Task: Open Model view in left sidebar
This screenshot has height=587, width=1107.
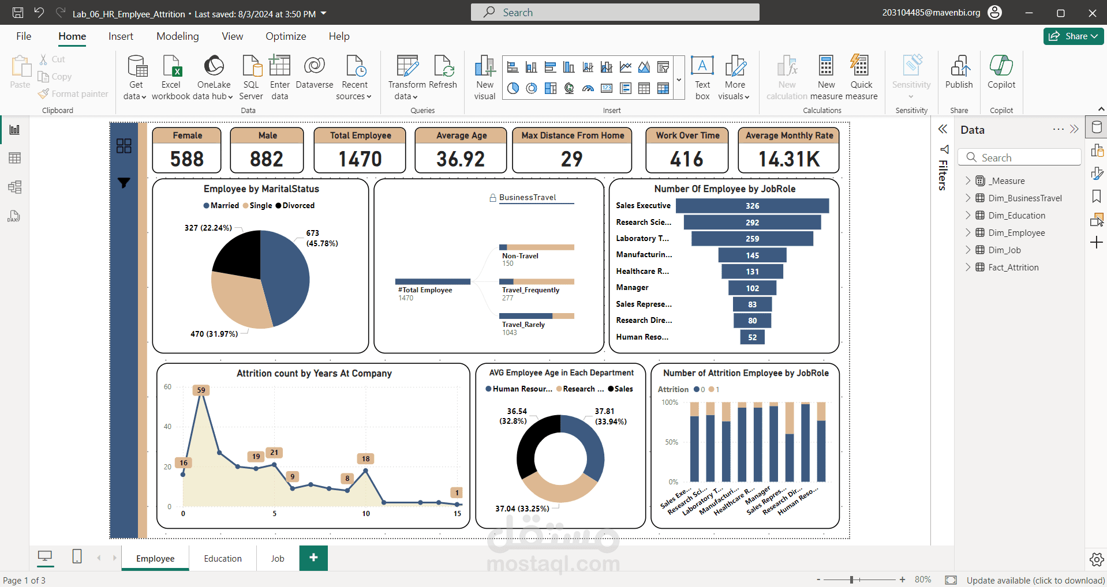Action: [14, 187]
